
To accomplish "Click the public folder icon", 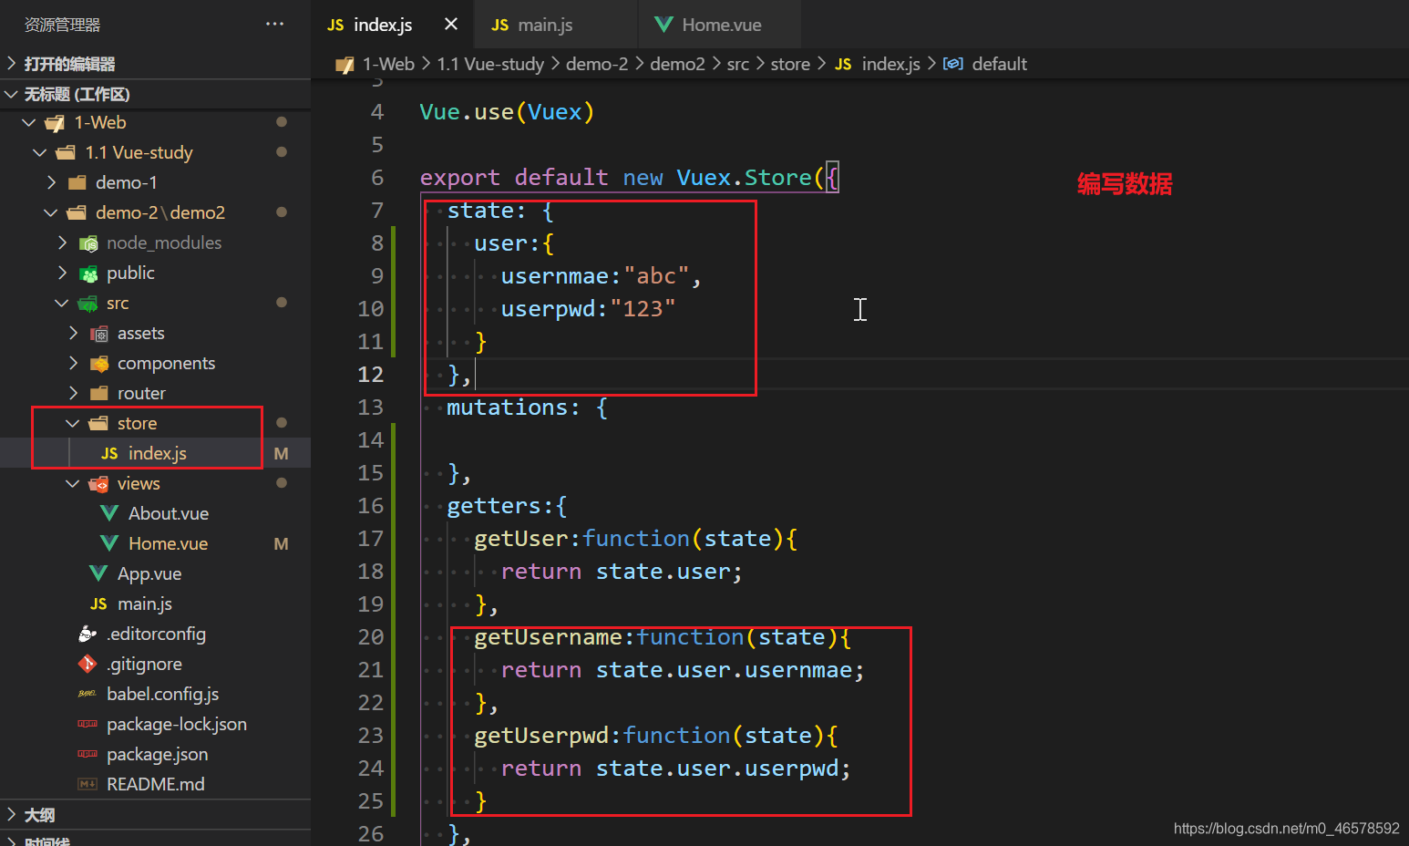I will (88, 273).
